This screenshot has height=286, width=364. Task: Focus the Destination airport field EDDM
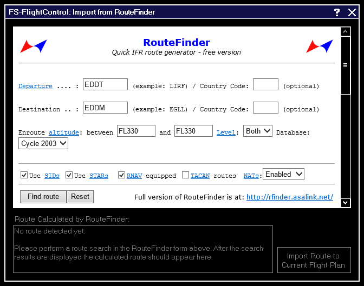(105, 108)
